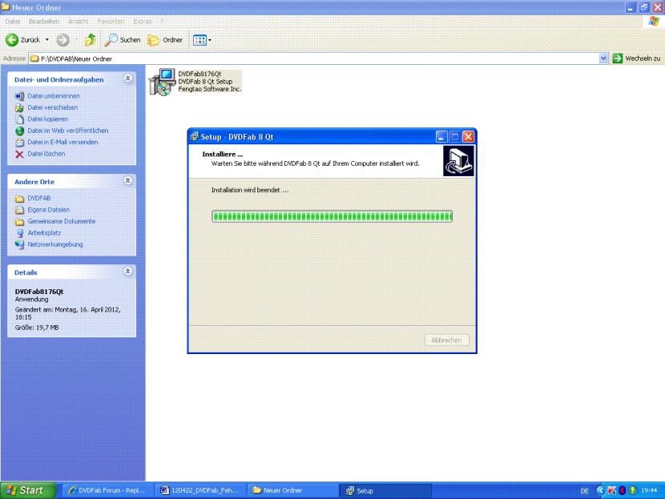Expand the address bar dropdown list
Screen dimensions: 665x499
click(604, 58)
